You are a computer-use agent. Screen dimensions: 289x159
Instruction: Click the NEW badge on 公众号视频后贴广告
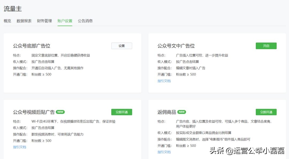click(x=61, y=112)
